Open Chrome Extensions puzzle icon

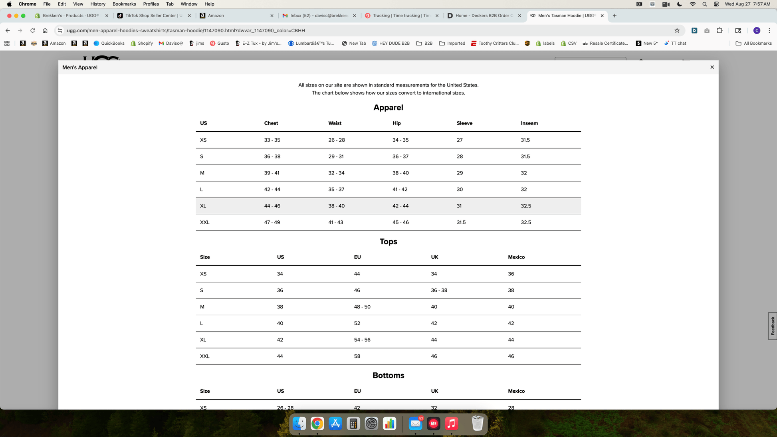(x=720, y=30)
